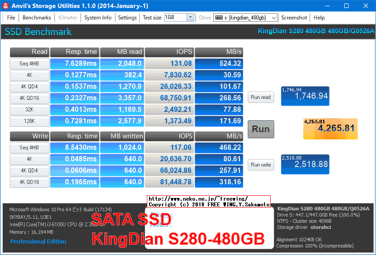Image resolution: width=376 pixels, height=255 pixels.
Task: Click the Run read button
Action: (x=261, y=97)
